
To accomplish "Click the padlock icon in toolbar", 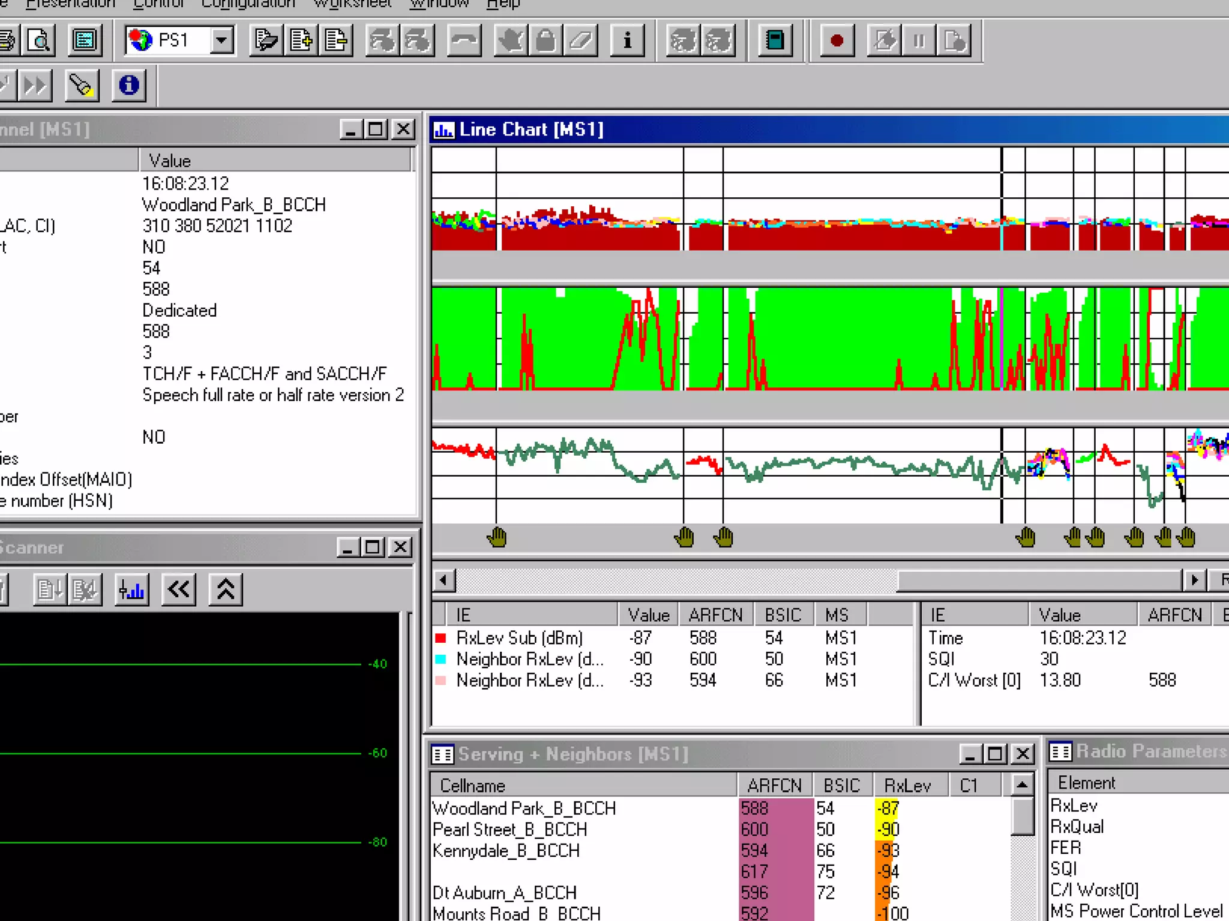I will 545,41.
